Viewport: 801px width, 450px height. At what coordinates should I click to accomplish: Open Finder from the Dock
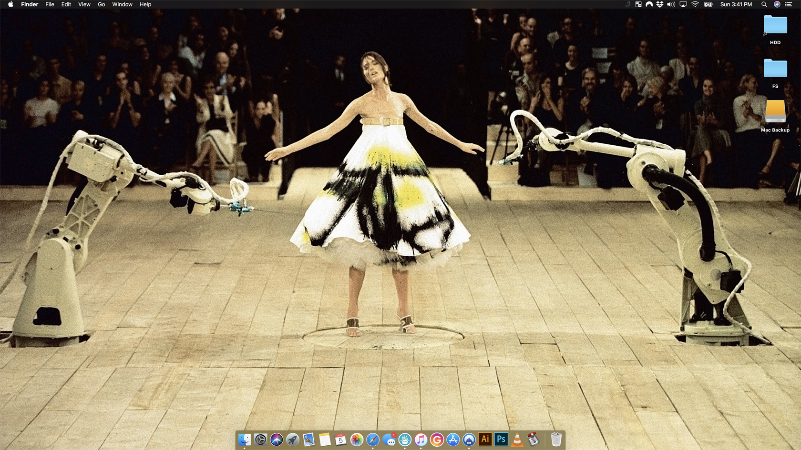click(x=245, y=440)
